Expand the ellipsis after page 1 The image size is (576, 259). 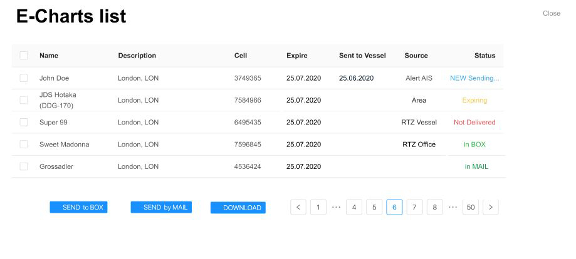click(336, 207)
